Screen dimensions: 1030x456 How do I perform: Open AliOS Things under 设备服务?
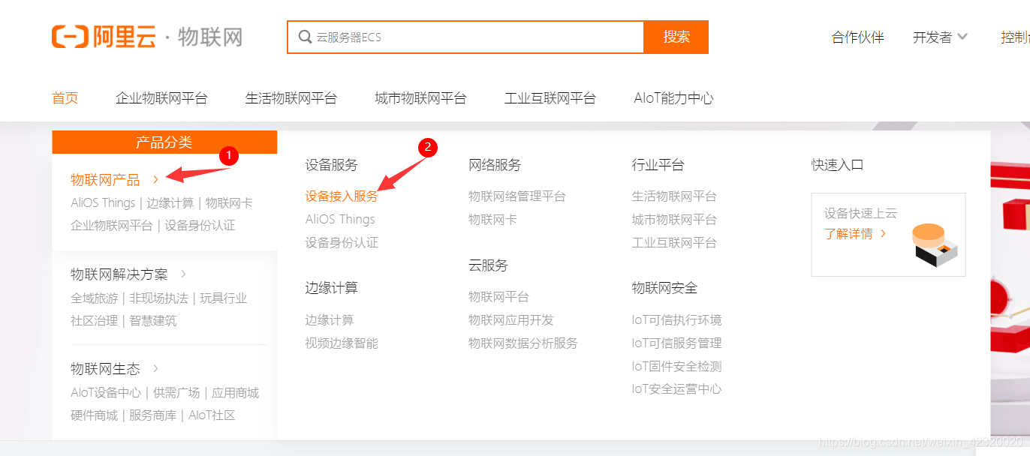point(340,219)
